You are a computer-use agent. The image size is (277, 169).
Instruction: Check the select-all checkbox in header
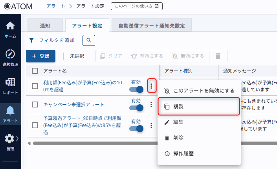tap(35, 71)
